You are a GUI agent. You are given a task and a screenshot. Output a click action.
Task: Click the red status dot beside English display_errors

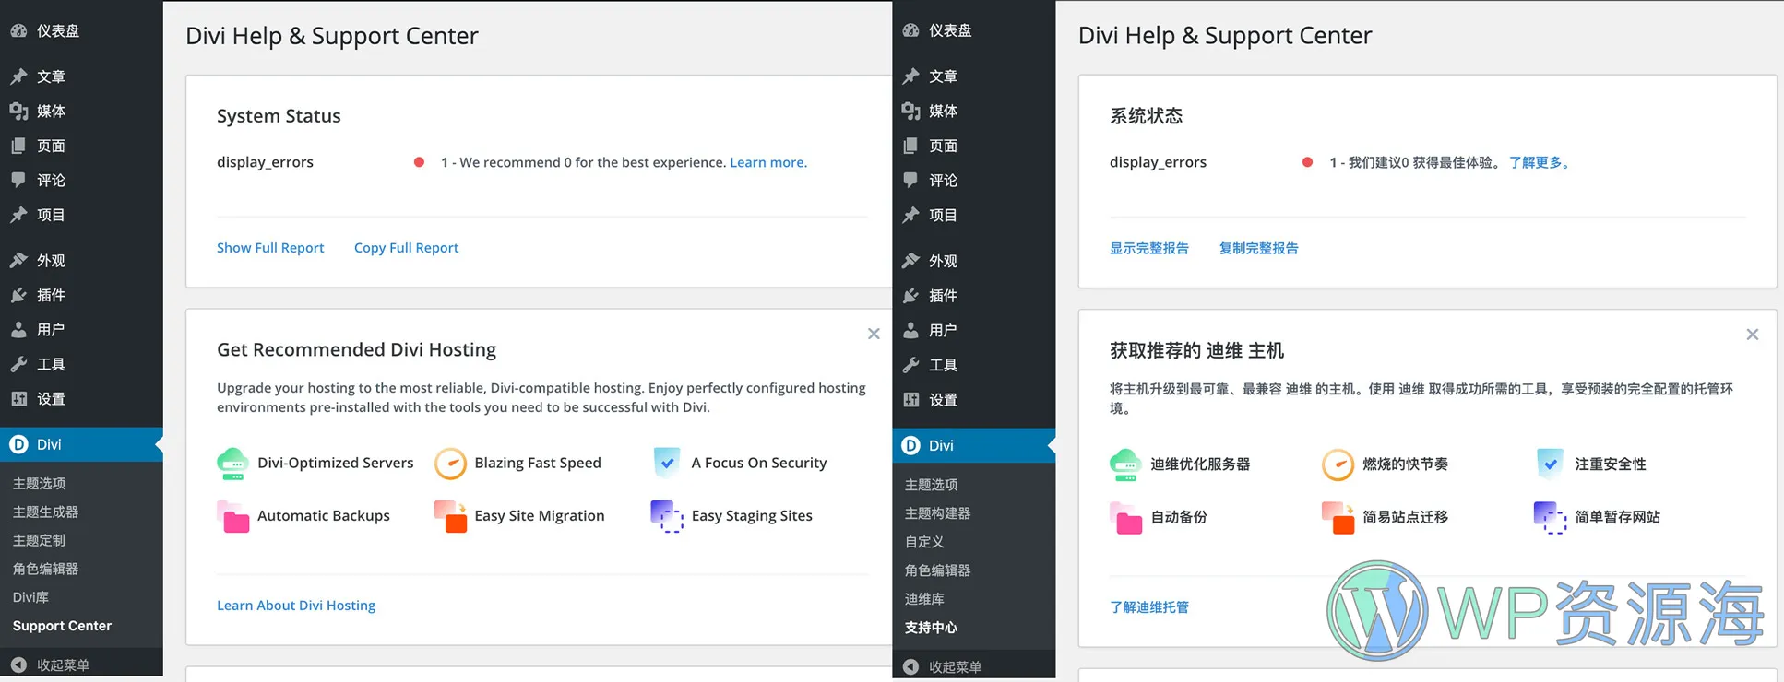pyautogui.click(x=419, y=162)
